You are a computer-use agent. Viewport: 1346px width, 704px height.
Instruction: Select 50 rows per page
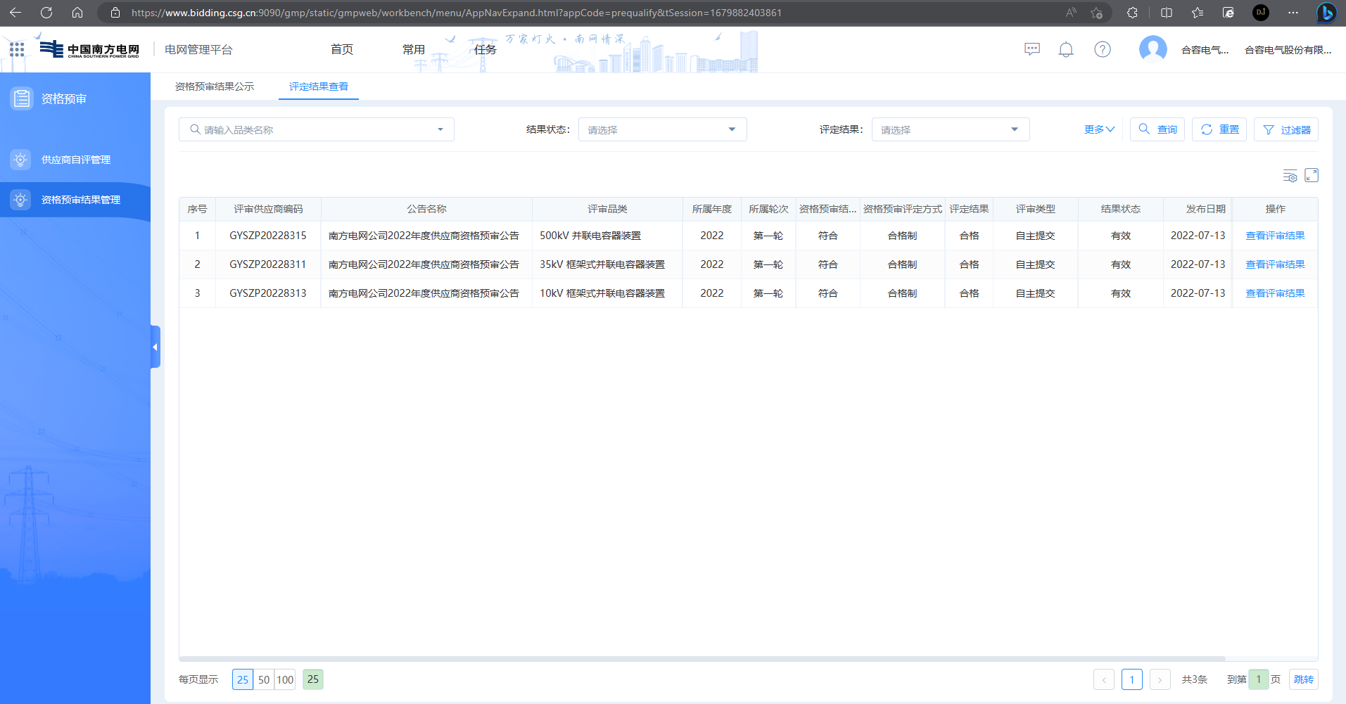click(x=264, y=679)
